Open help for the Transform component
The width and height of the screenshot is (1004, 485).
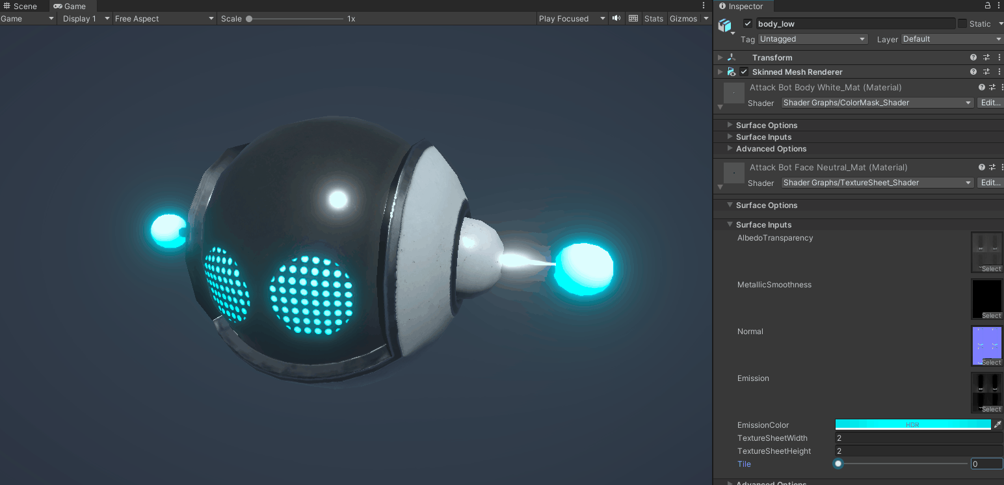972,57
